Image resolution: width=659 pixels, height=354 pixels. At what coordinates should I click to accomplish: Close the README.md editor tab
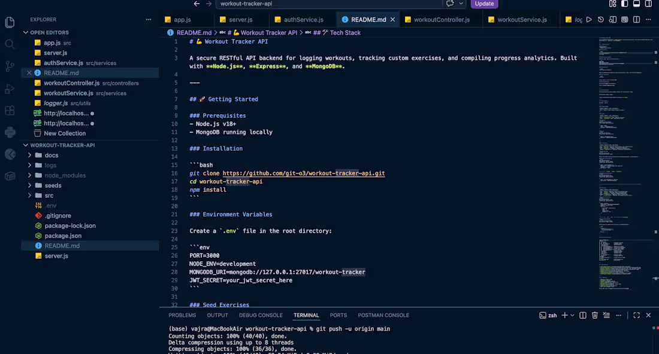point(392,20)
